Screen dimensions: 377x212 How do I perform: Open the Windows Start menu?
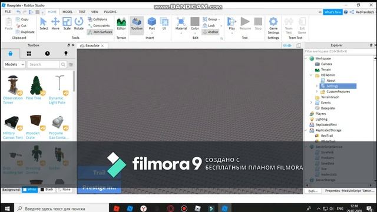7,208
